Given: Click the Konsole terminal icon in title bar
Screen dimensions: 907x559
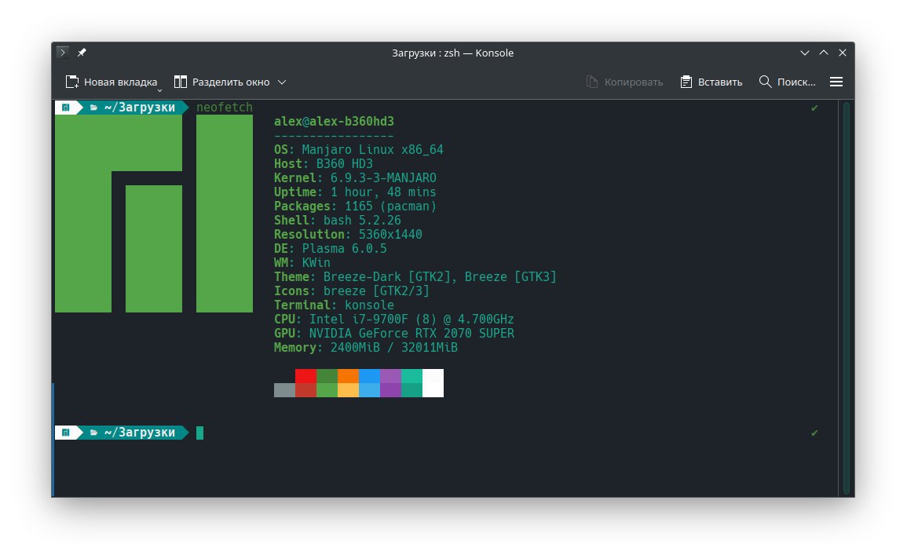Looking at the screenshot, I should point(63,52).
